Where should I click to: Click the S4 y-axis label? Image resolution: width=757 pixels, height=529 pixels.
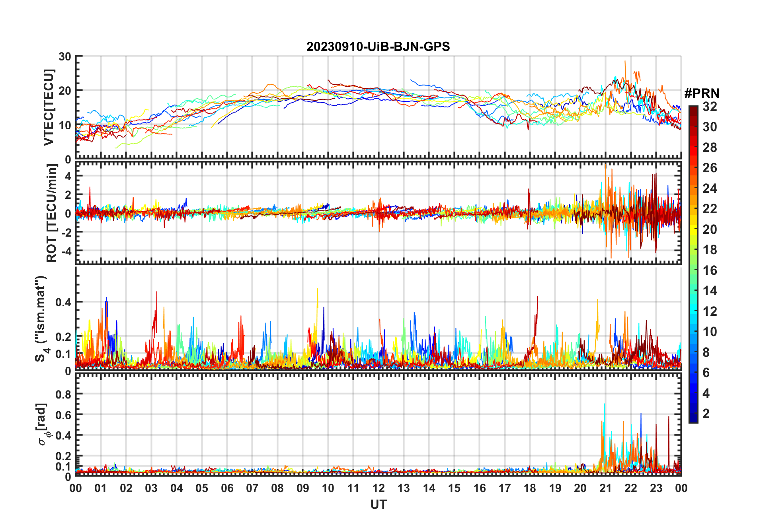coord(41,319)
